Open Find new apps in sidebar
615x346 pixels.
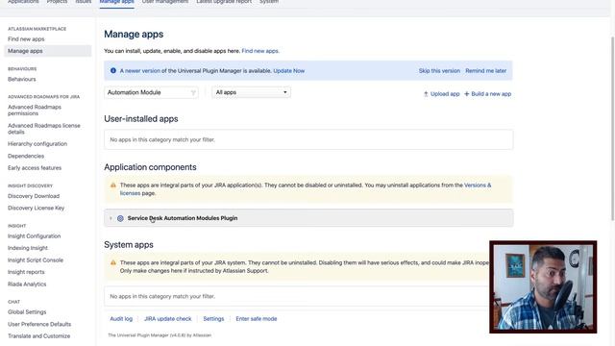click(x=26, y=39)
